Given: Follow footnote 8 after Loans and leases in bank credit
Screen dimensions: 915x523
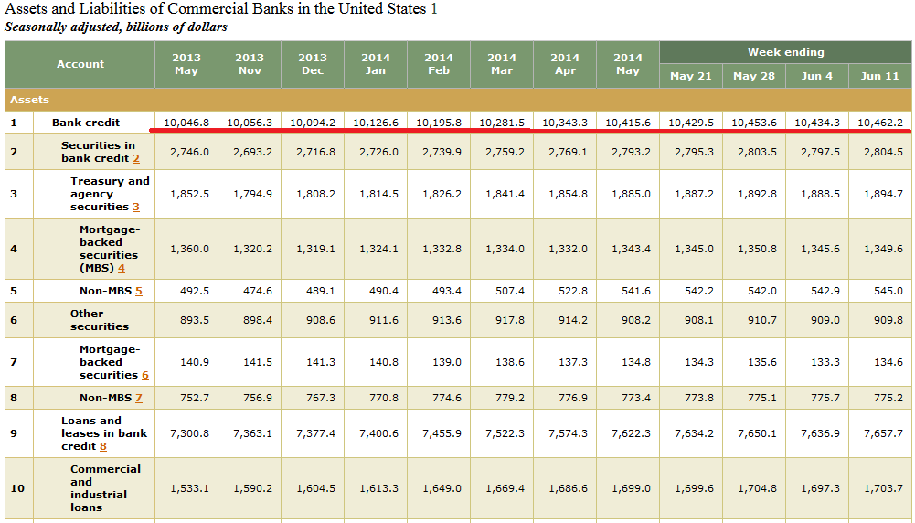Looking at the screenshot, I should [x=103, y=446].
